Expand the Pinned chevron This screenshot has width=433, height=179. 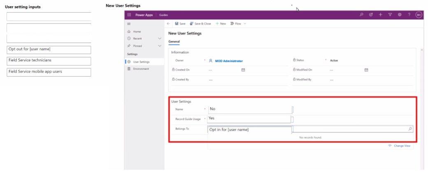pyautogui.click(x=160, y=46)
